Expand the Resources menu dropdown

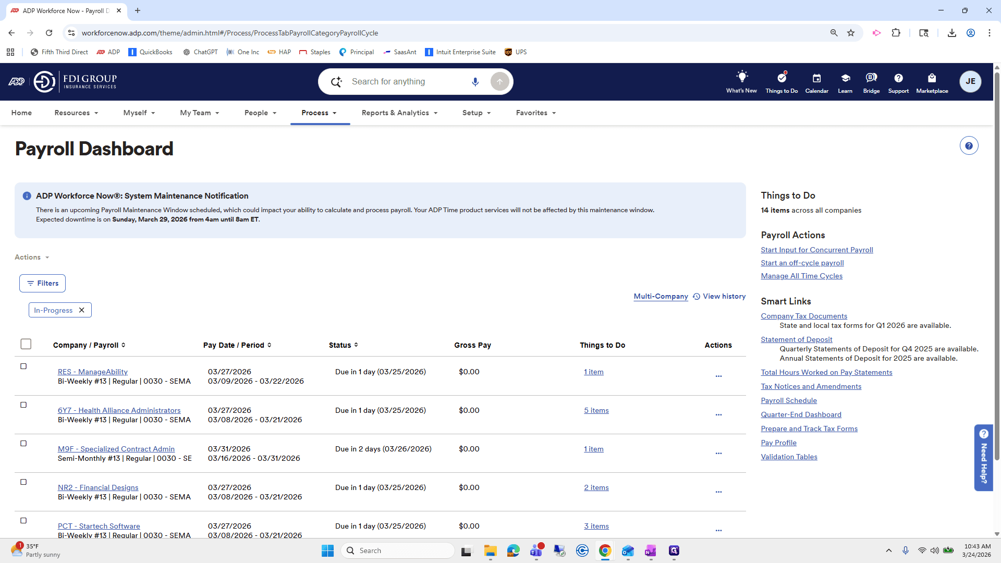pyautogui.click(x=76, y=113)
